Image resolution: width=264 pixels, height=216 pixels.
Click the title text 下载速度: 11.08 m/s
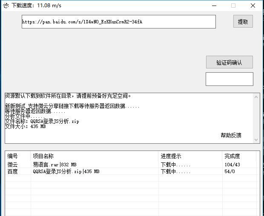[36, 6]
